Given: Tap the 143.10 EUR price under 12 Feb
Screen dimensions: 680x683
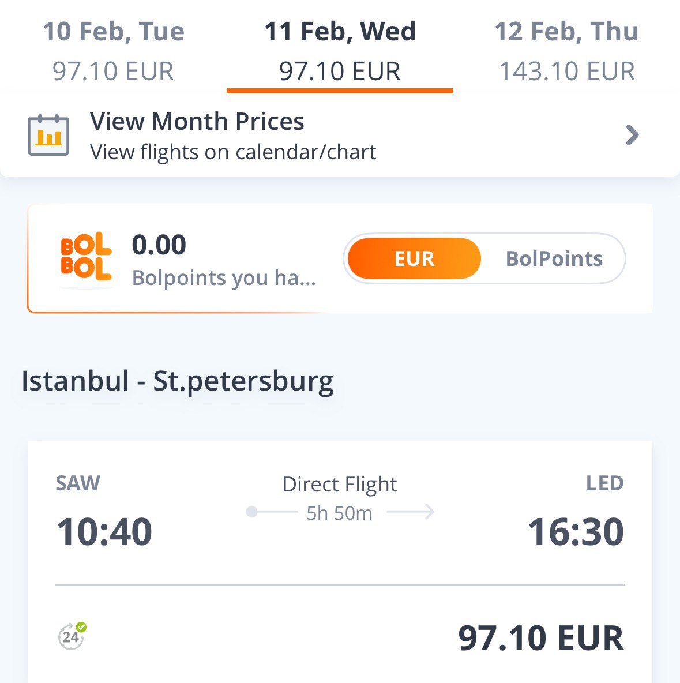Looking at the screenshot, I should [x=567, y=71].
